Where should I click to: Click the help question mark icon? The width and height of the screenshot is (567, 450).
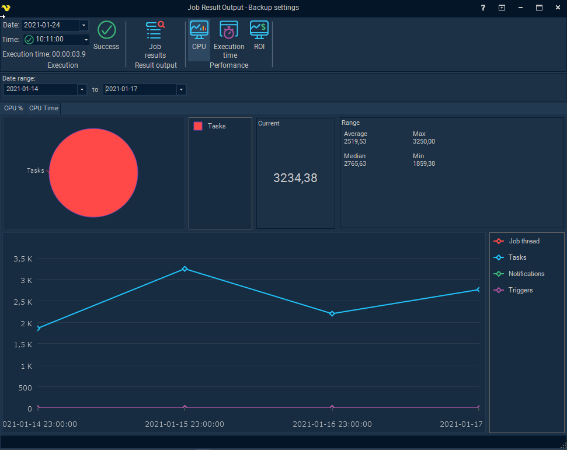[x=483, y=8]
